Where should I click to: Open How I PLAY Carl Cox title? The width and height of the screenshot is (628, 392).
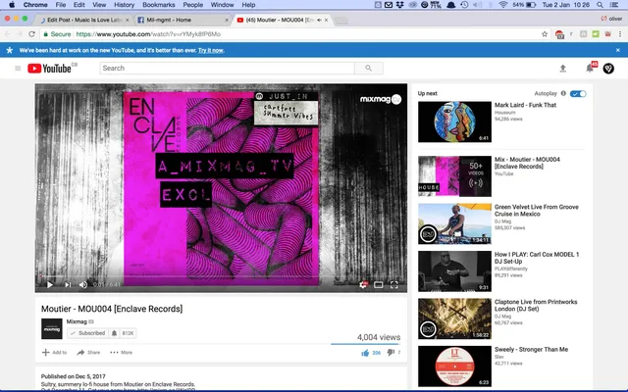click(x=537, y=258)
